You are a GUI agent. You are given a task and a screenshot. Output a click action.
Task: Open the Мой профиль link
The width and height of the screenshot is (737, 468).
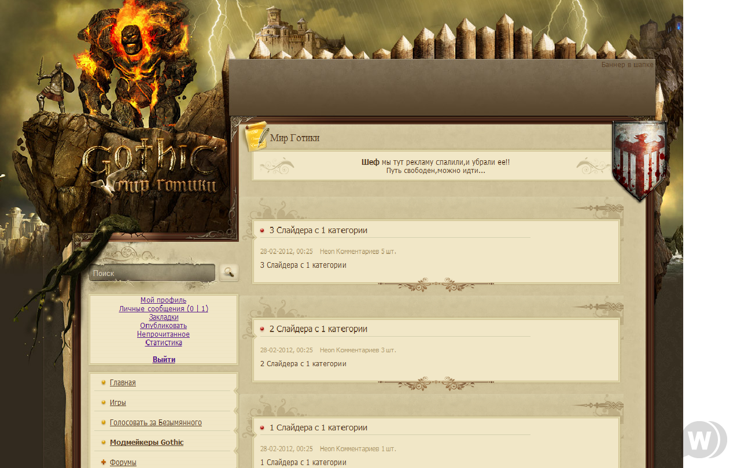coord(164,300)
